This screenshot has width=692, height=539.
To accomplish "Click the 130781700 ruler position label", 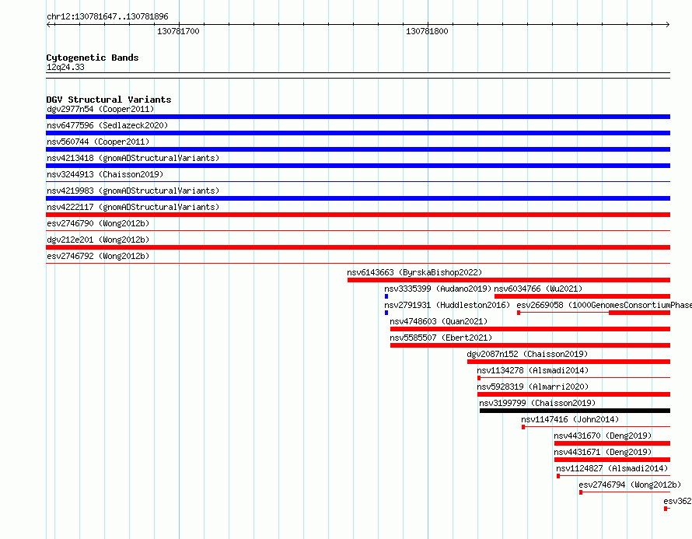I will tap(178, 31).
